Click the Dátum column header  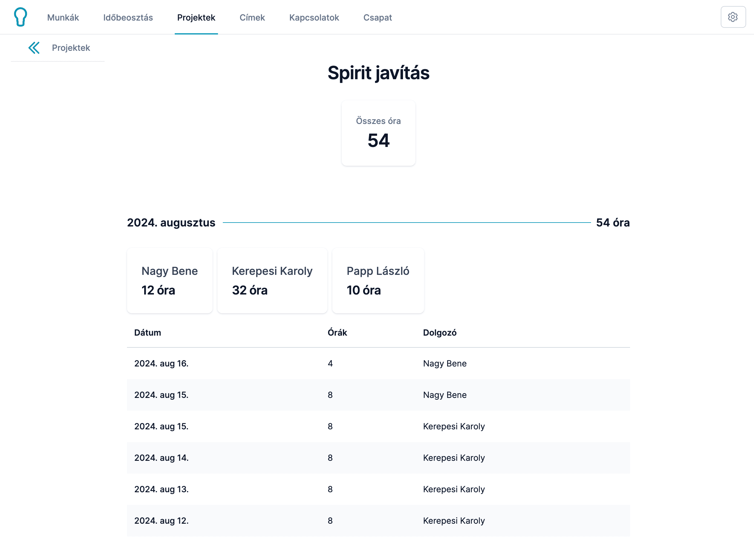148,332
